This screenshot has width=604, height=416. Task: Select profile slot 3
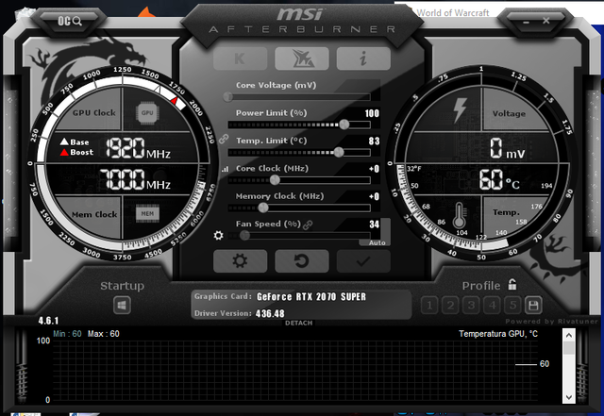[470, 305]
